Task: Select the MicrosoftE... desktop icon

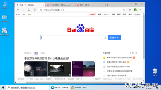Action: (5, 32)
